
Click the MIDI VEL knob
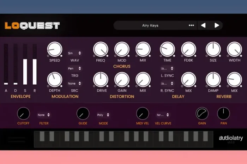(x=143, y=114)
